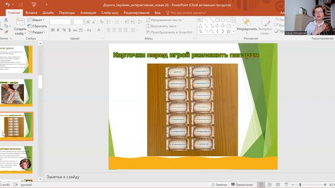Image resolution: width=335 pixels, height=188 pixels.
Task: Select the Format Painter brush
Action: click(x=6, y=32)
